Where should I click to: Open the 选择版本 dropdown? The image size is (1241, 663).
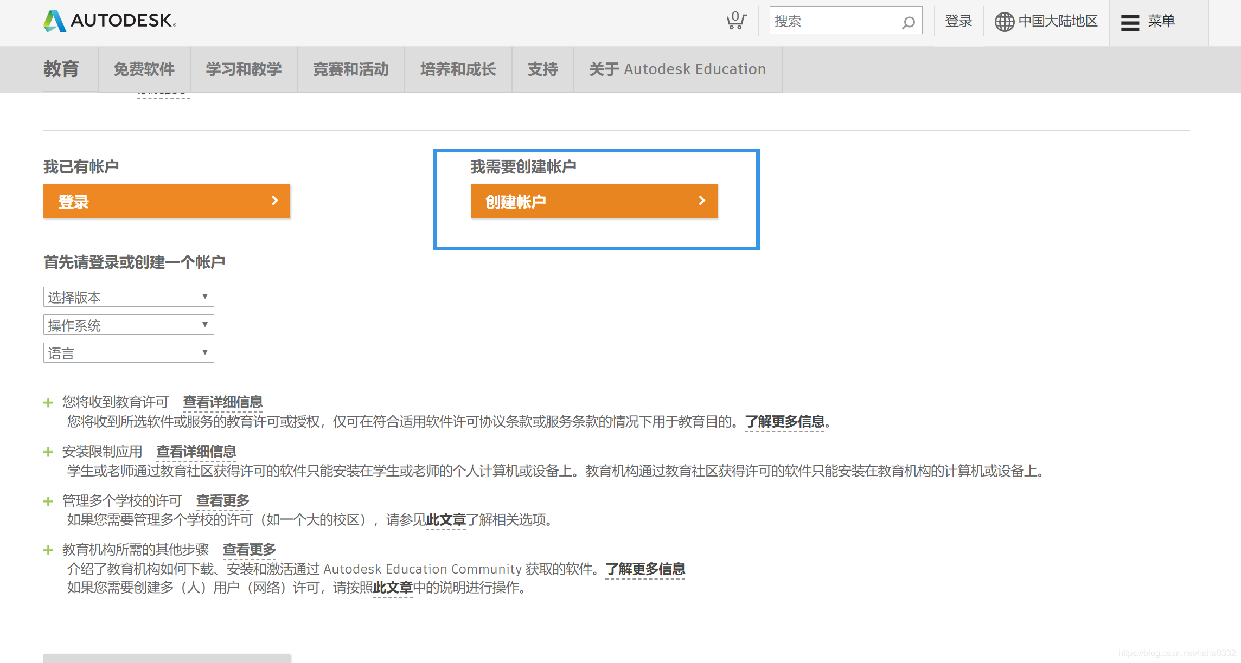tap(129, 297)
